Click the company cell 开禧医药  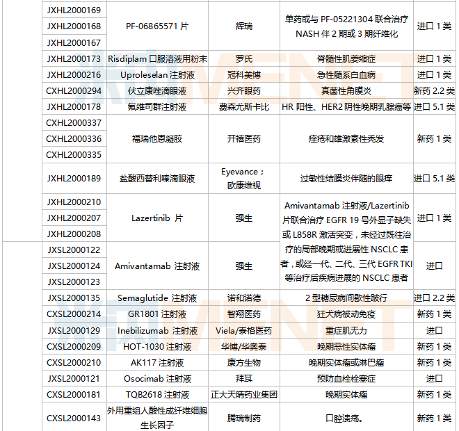[244, 139]
